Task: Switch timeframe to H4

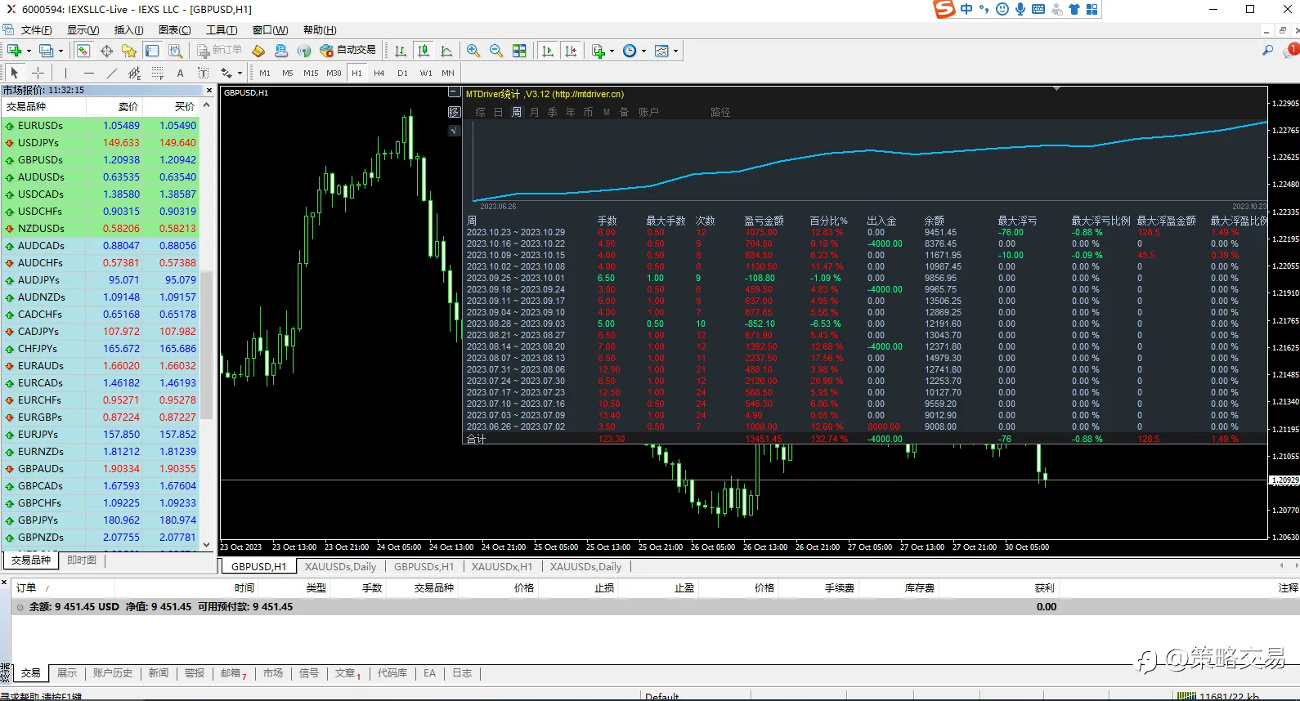Action: (x=379, y=73)
